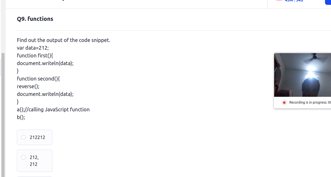
Task: Click the 'function first(){' line
Action: point(35,56)
